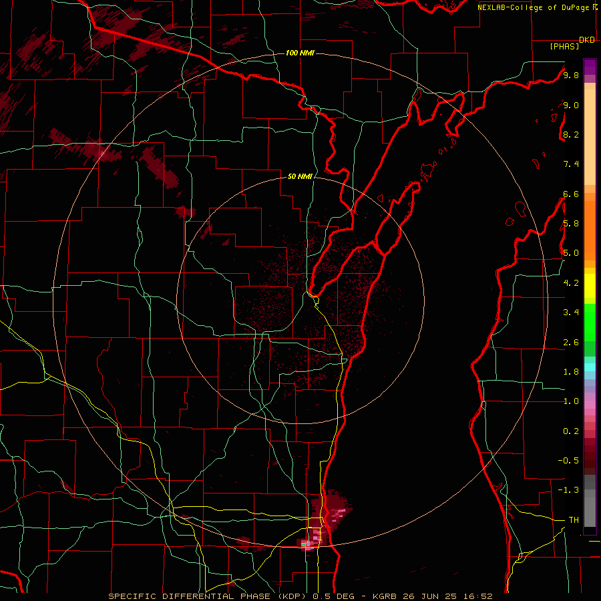Click the 100 NMI range ring label
The image size is (601, 601).
[300, 53]
